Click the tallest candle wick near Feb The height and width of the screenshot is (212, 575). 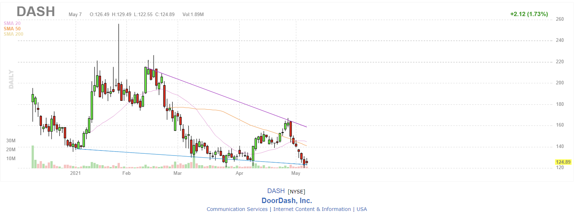119,54
